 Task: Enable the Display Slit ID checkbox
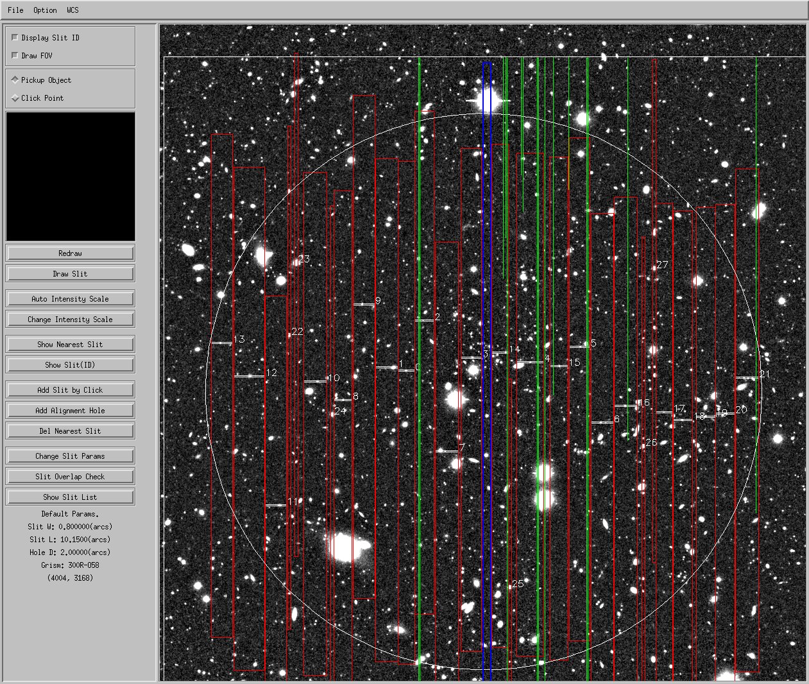coord(15,38)
